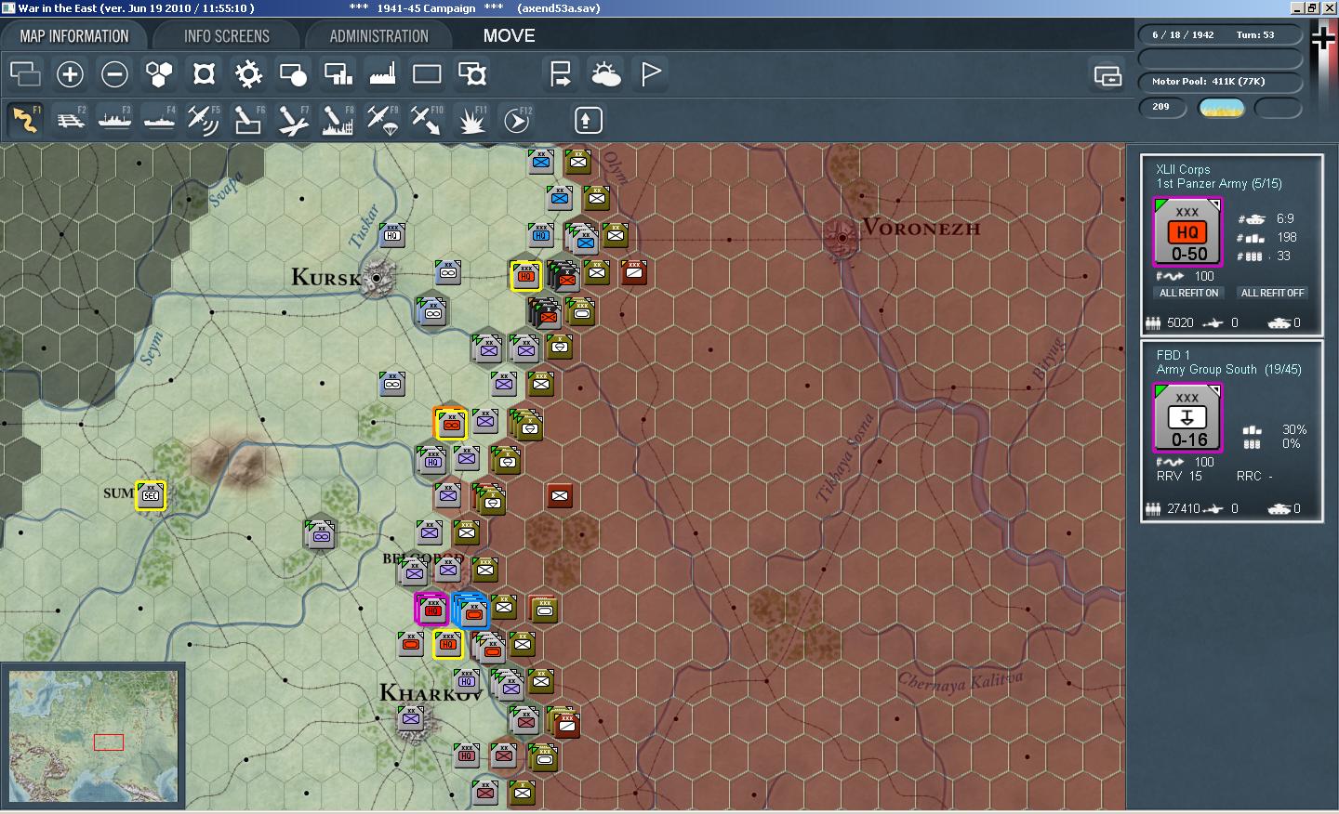
Task: Select the lone unit counter west of Belgorod
Action: click(x=321, y=534)
